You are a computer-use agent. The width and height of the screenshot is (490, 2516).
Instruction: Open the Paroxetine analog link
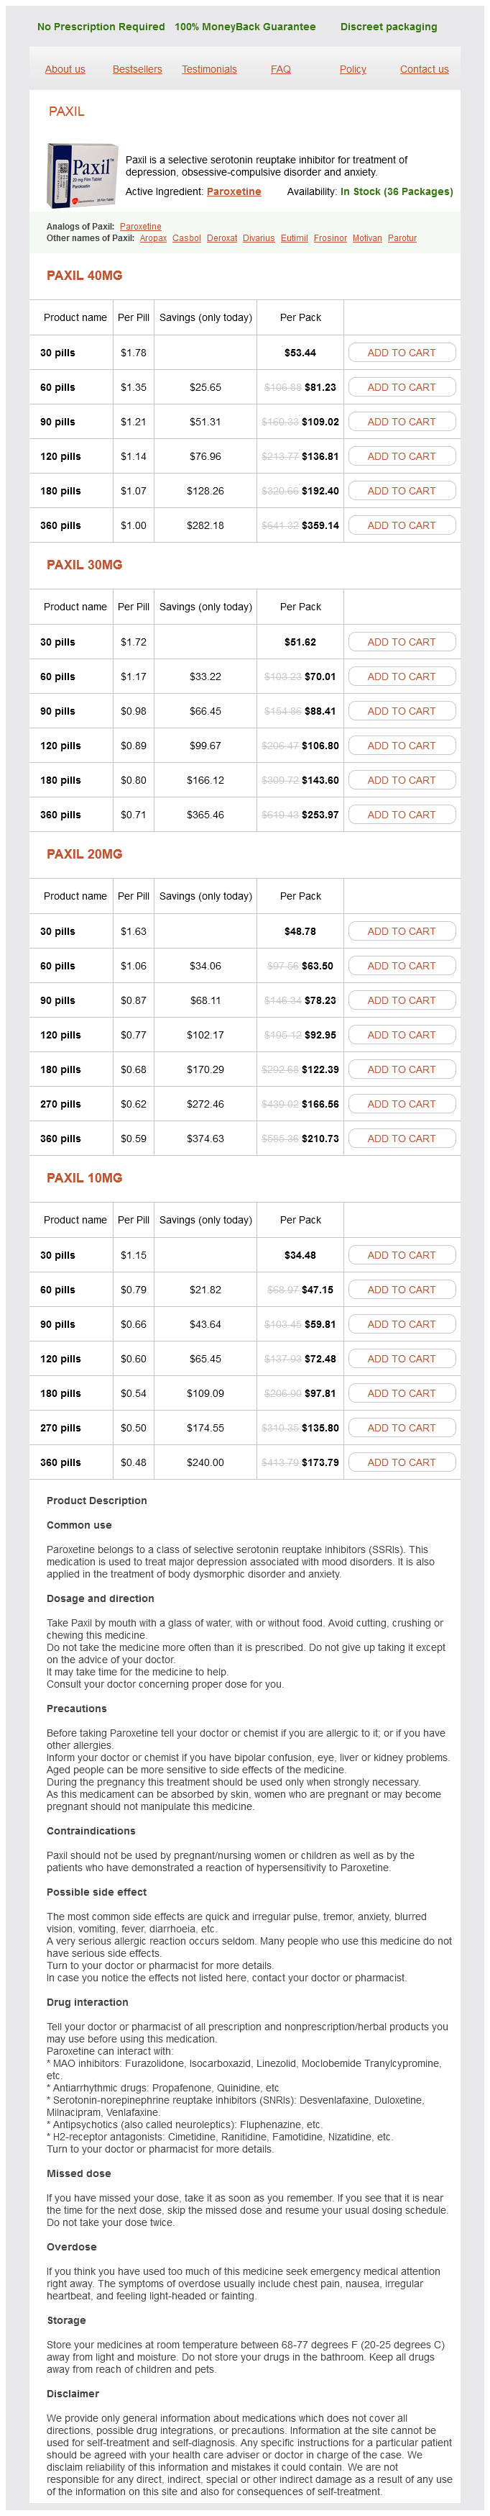140,227
